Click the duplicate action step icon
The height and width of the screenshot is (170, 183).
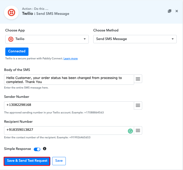[169, 11]
